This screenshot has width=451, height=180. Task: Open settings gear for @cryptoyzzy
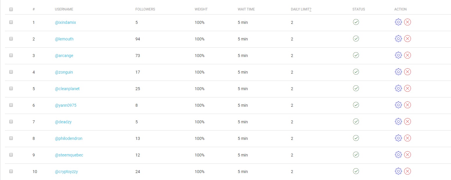click(398, 171)
